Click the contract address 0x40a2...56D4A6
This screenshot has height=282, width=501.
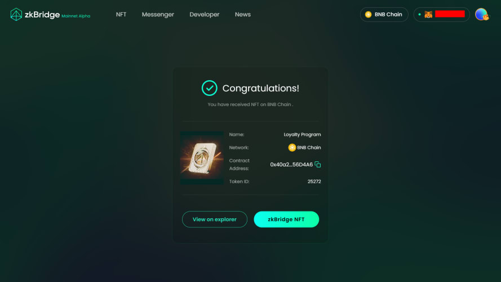click(291, 164)
